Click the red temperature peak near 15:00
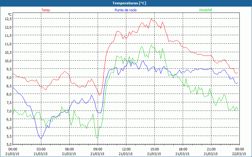Viewport: 252px width, 157px height. 151,19
